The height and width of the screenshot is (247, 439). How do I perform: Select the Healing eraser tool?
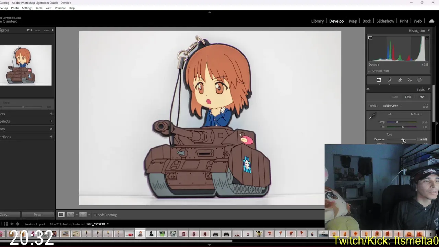point(400,80)
